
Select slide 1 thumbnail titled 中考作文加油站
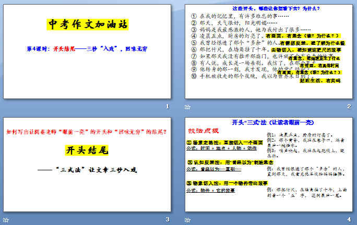[x=87, y=52]
